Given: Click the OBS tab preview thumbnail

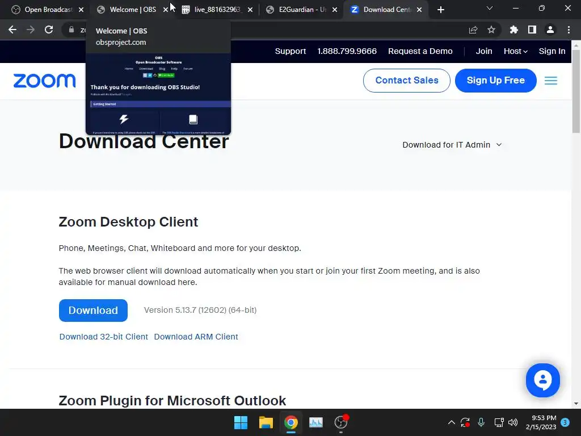Looking at the screenshot, I should [x=158, y=94].
